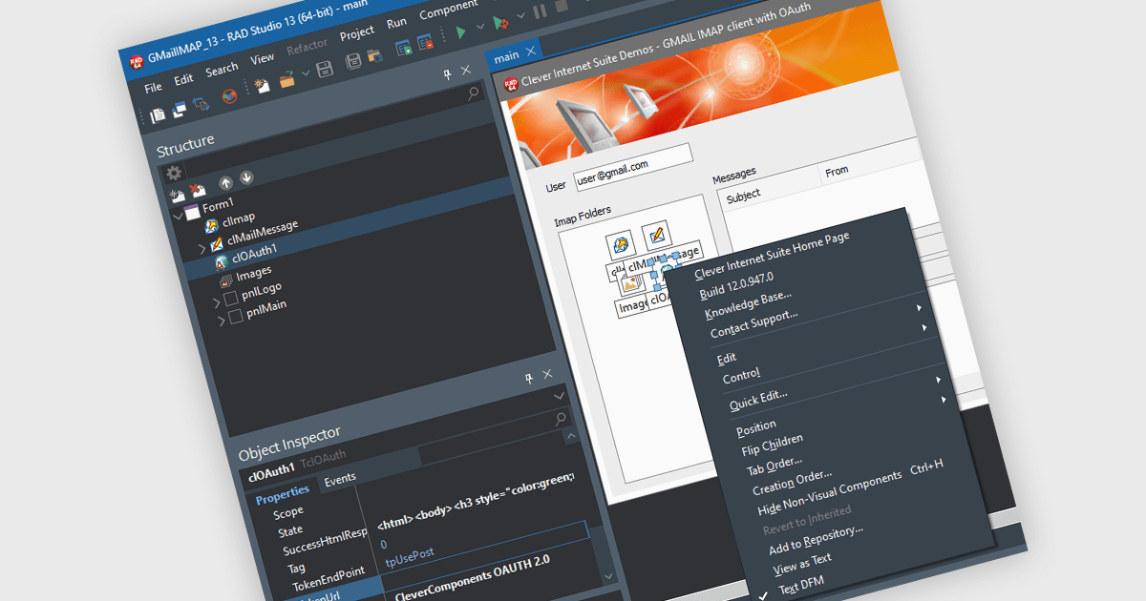Select the Scope property row

pyautogui.click(x=287, y=512)
